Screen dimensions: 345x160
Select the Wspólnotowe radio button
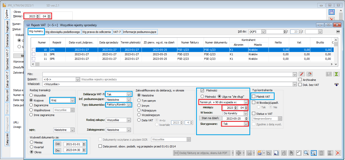pos(31,110)
